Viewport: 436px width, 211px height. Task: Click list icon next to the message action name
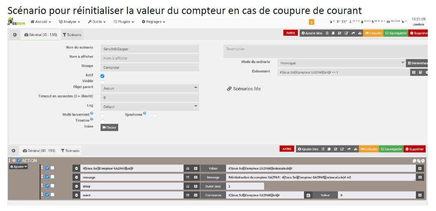[x=188, y=177]
